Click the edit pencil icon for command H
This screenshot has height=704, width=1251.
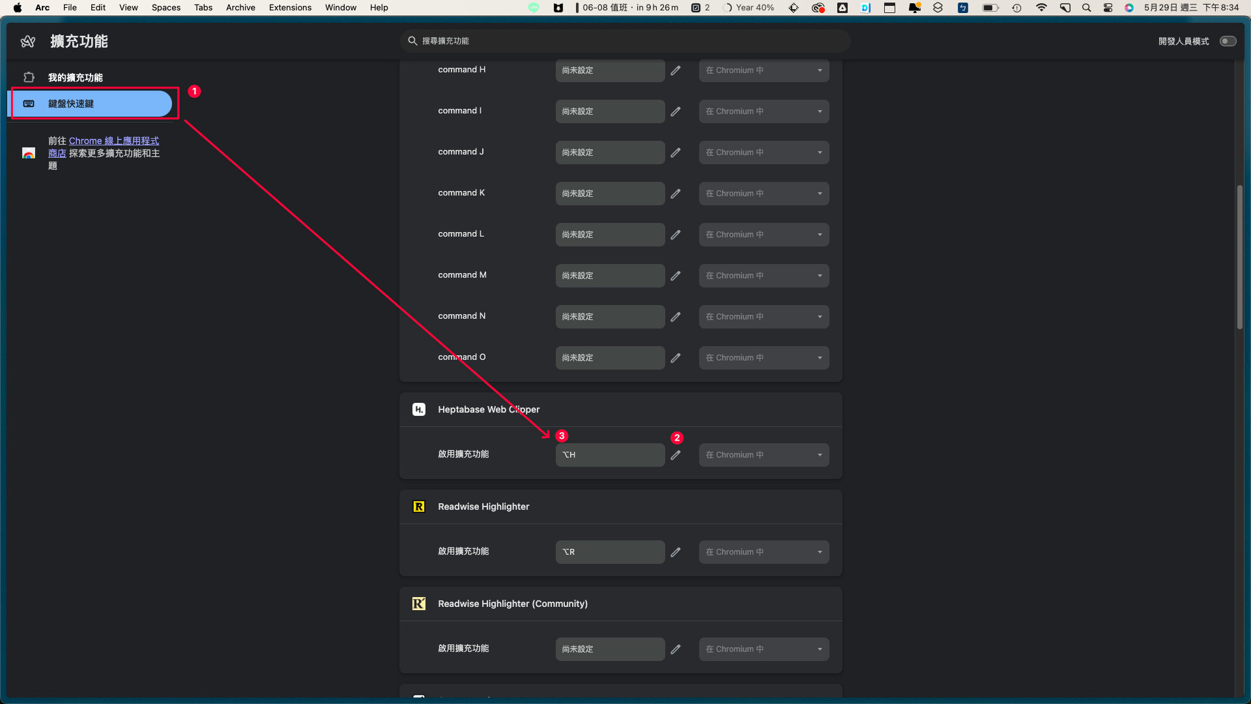[676, 70]
